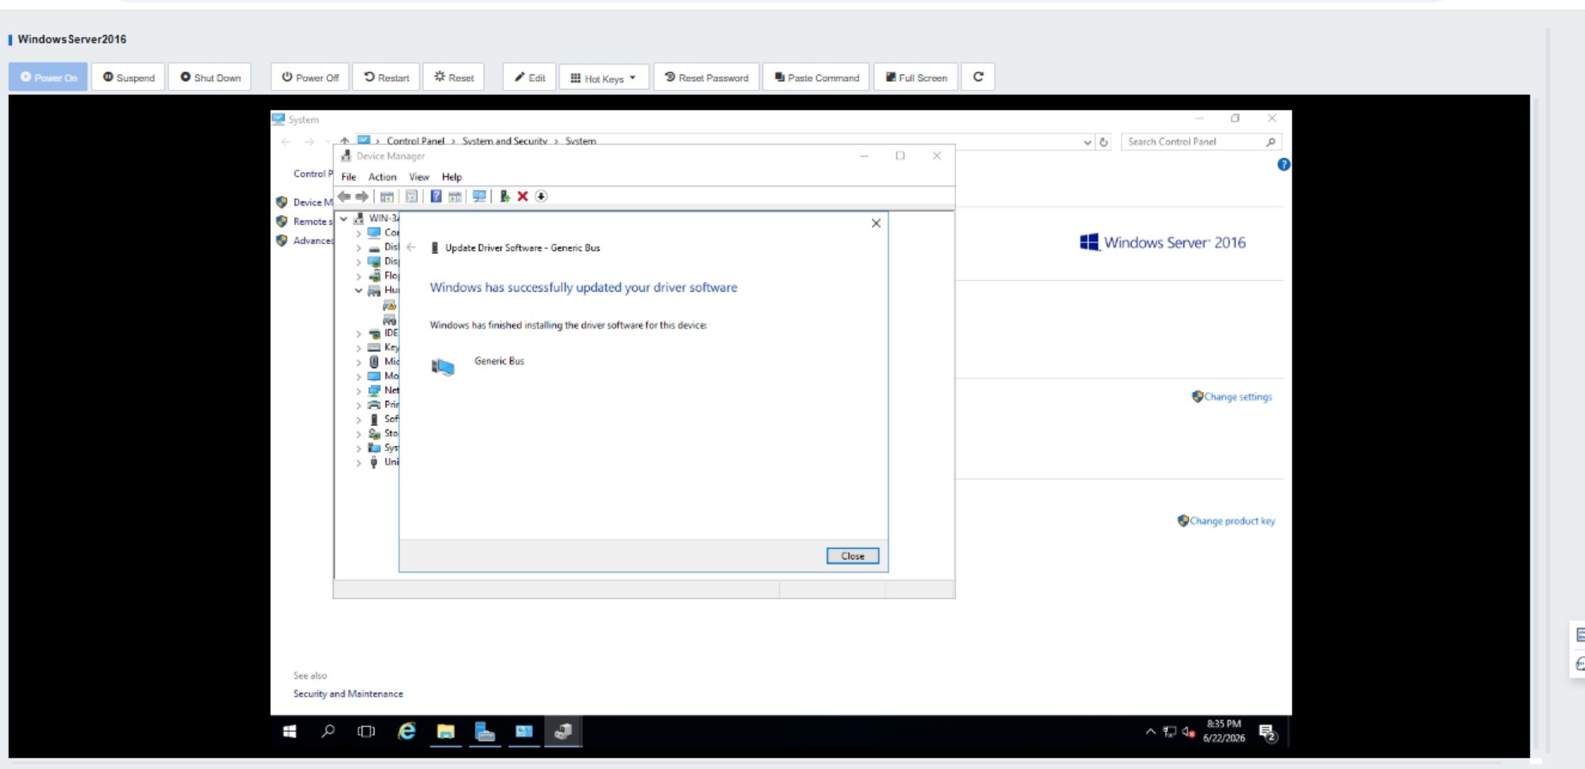Expand the 'IDE' controllers node
Viewport: 1585px width, 769px height.
pos(358,334)
